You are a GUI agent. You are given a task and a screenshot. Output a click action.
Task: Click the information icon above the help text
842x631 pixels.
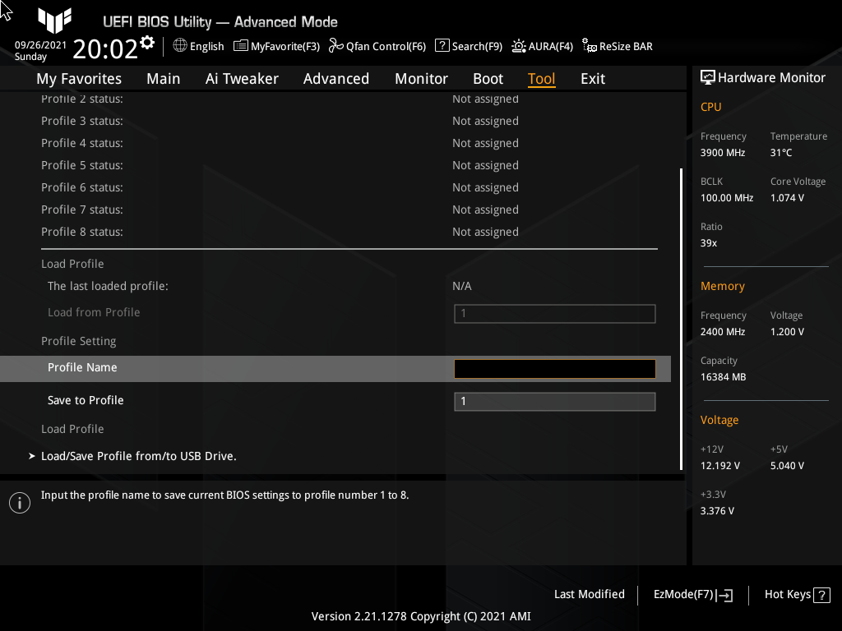pyautogui.click(x=19, y=502)
